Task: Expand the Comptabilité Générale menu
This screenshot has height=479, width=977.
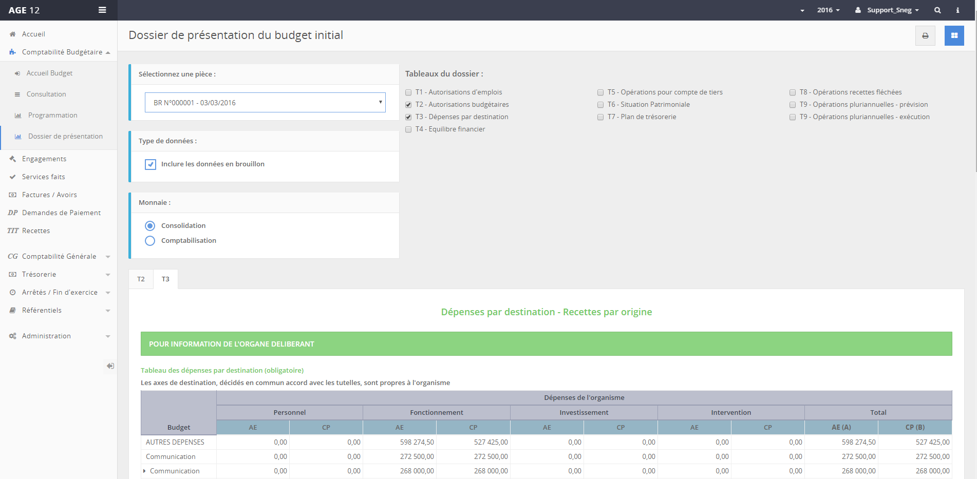Action: pyautogui.click(x=59, y=256)
